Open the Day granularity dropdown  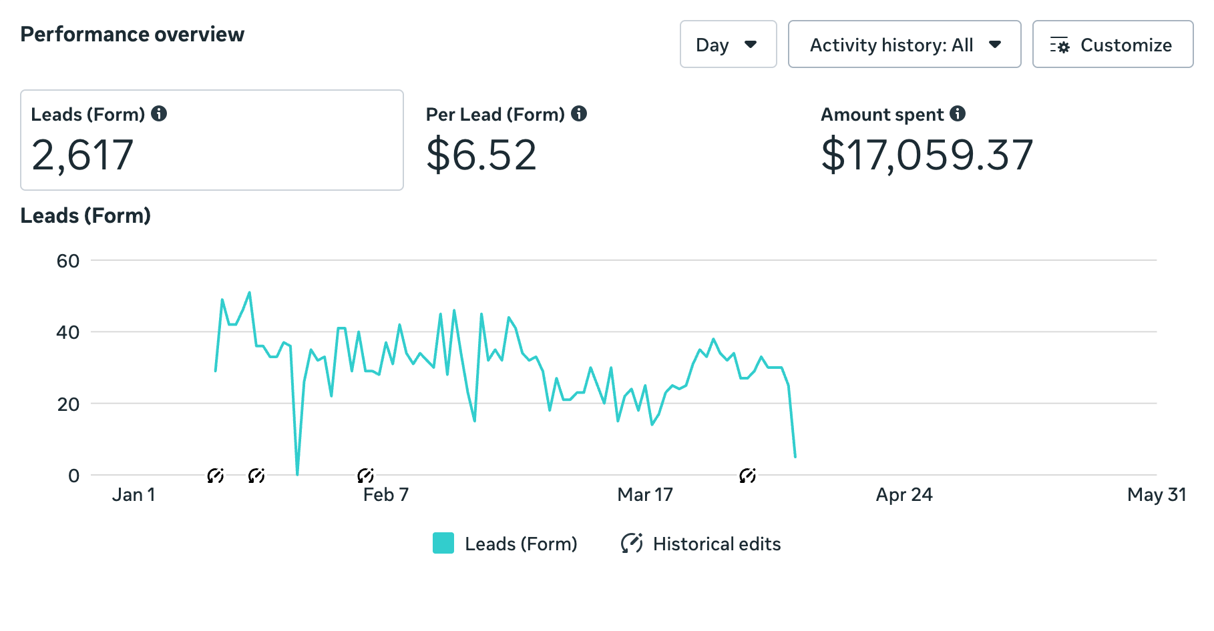[729, 44]
